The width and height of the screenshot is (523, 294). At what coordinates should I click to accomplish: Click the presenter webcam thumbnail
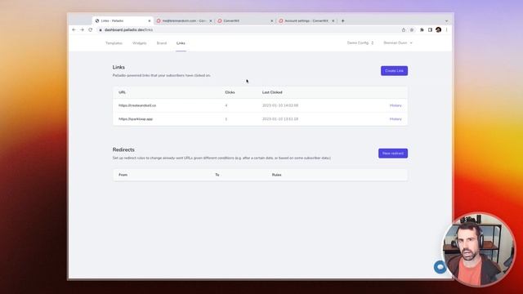479,249
